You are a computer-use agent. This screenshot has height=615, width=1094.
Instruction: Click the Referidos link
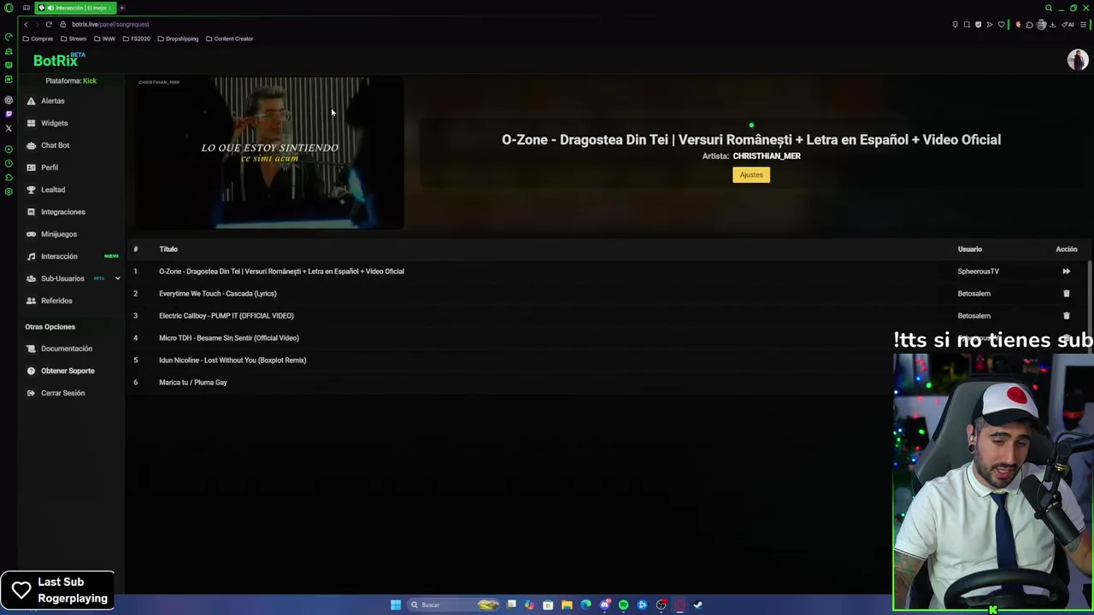(56, 301)
